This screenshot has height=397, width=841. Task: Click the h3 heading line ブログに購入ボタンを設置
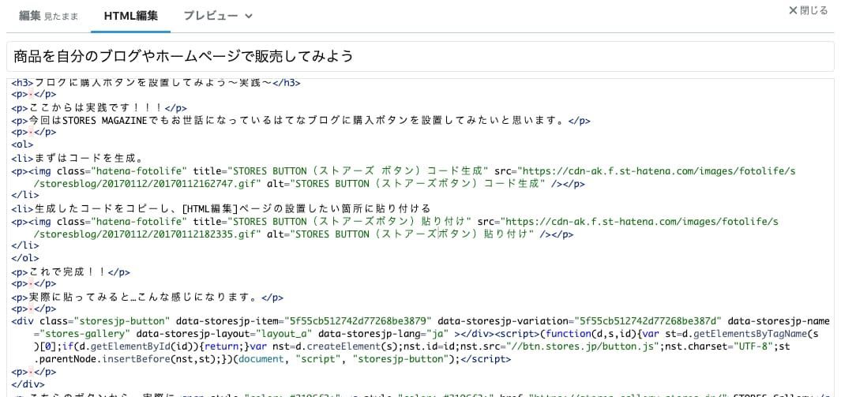(156, 83)
